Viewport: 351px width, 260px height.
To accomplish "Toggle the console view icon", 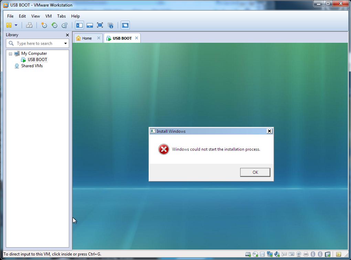I will pos(125,25).
